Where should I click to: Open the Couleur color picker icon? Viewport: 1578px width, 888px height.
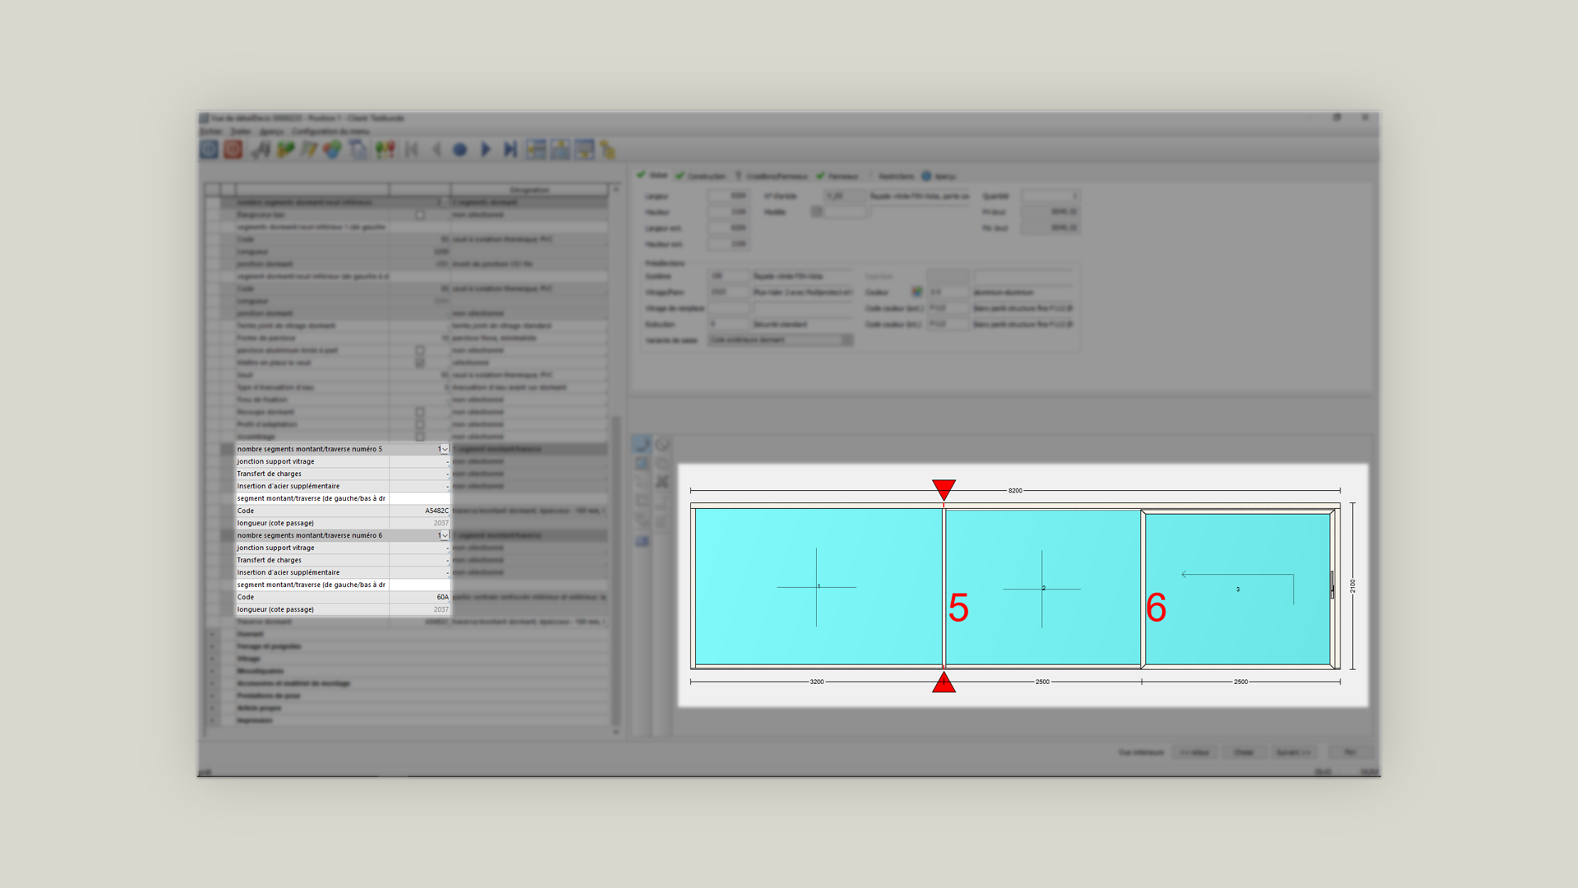tap(917, 292)
